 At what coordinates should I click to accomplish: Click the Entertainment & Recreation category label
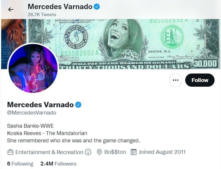(49, 152)
